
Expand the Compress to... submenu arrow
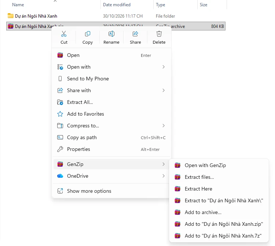[164, 126]
